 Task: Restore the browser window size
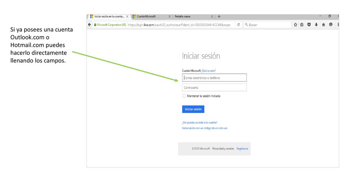tap(329, 16)
